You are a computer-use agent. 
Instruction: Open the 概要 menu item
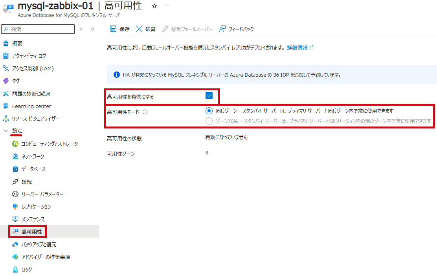tap(17, 44)
